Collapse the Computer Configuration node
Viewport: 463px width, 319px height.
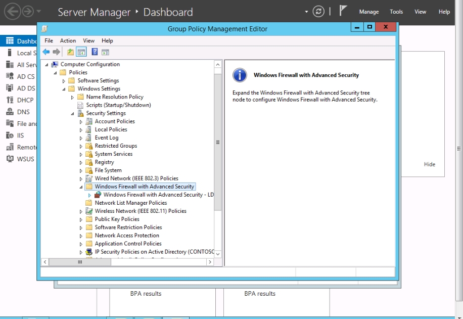(x=47, y=65)
